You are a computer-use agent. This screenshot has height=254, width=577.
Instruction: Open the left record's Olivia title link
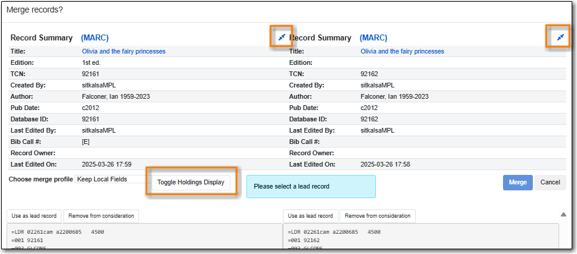pyautogui.click(x=124, y=51)
